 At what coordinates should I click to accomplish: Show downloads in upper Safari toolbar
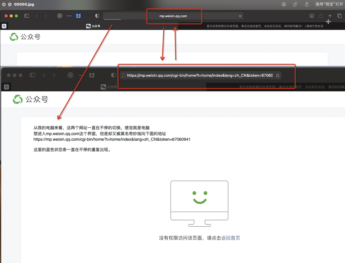(312, 16)
